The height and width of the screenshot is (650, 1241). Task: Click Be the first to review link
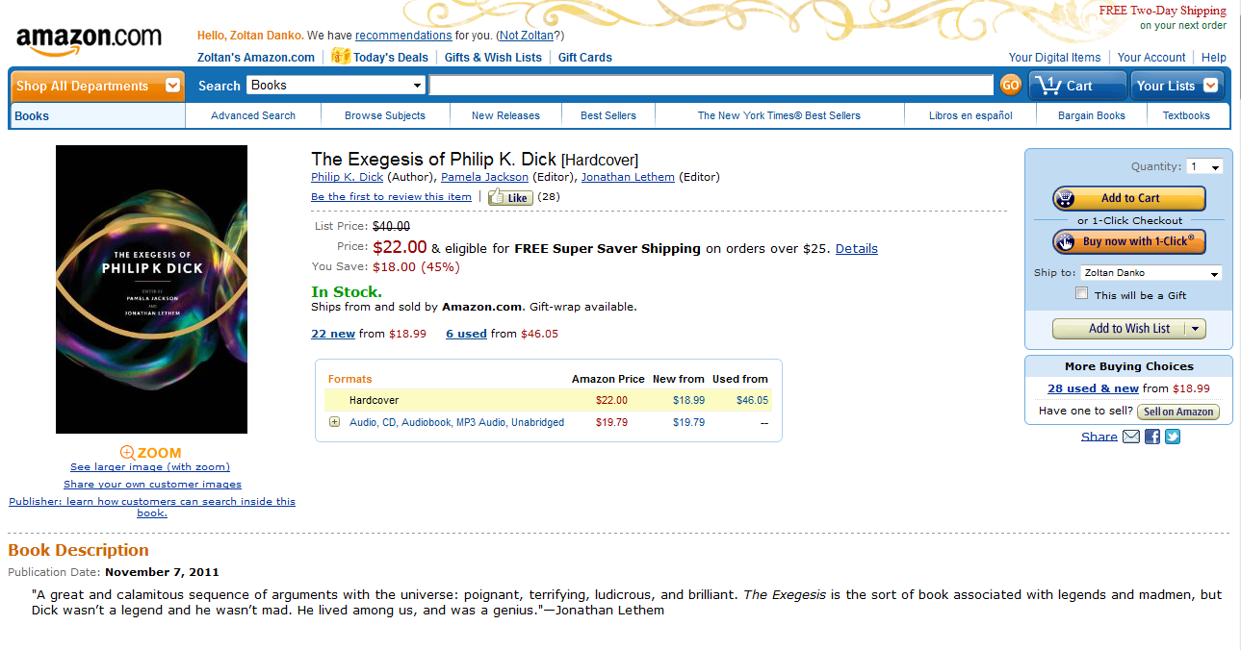[391, 197]
